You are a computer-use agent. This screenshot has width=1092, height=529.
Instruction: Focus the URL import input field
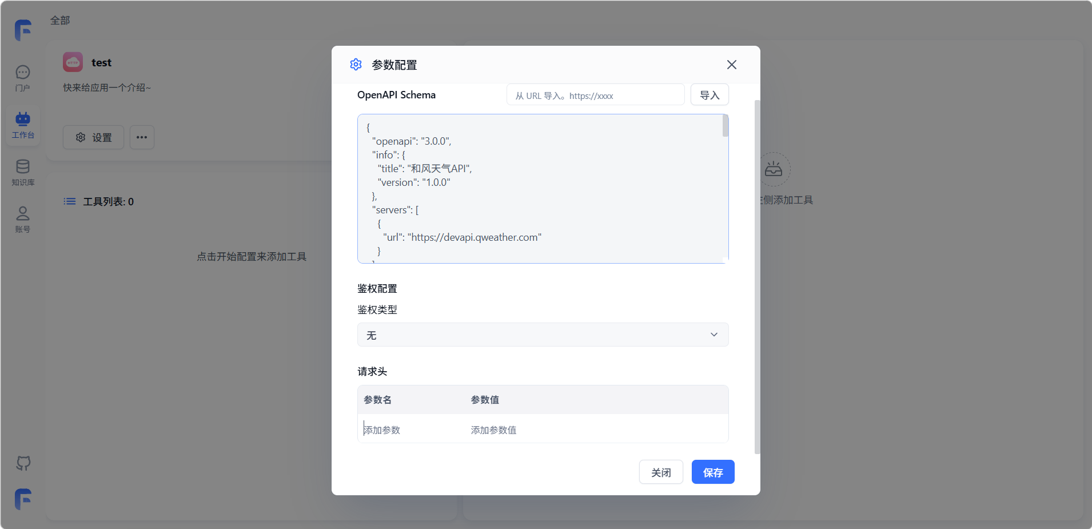[x=595, y=95]
